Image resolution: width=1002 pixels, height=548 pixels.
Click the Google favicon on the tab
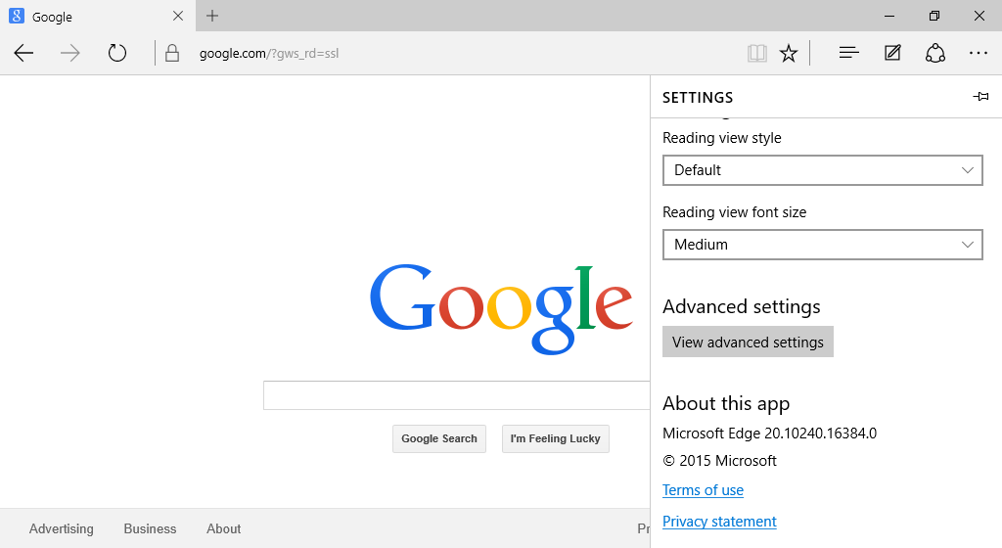click(x=17, y=16)
